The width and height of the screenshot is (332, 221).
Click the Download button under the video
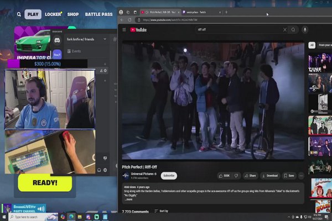(x=270, y=176)
